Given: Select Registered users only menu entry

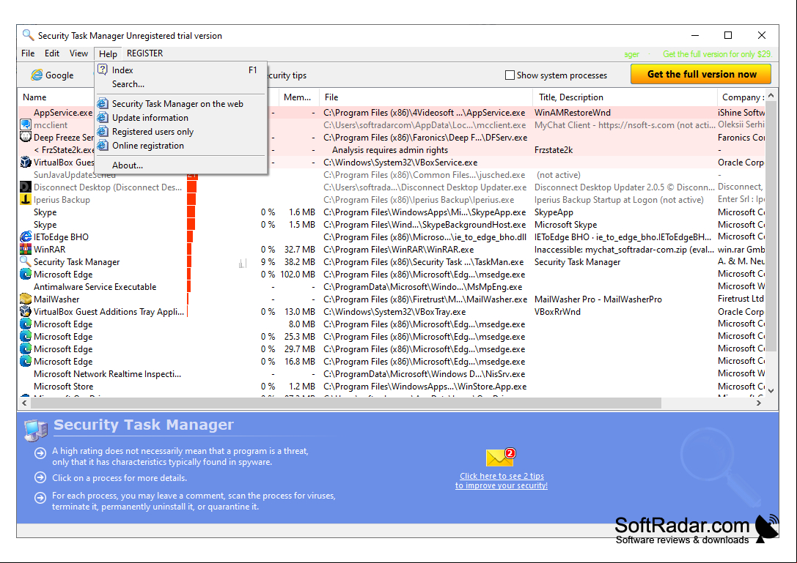Looking at the screenshot, I should 180,132.
